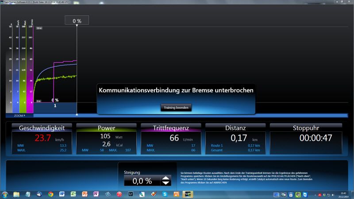Open Microsoft Excel from taskbar
354x199 pixels.
pos(73,194)
